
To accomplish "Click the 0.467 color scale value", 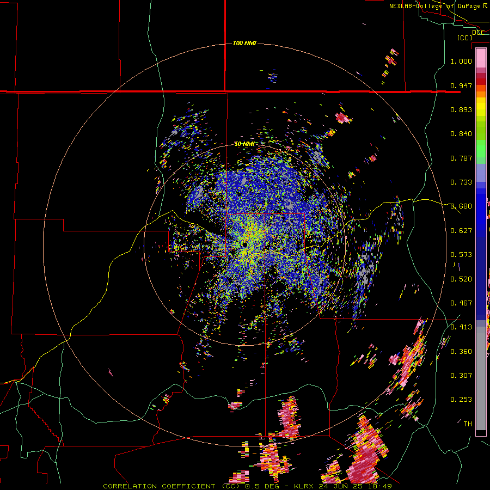I will 461,303.
